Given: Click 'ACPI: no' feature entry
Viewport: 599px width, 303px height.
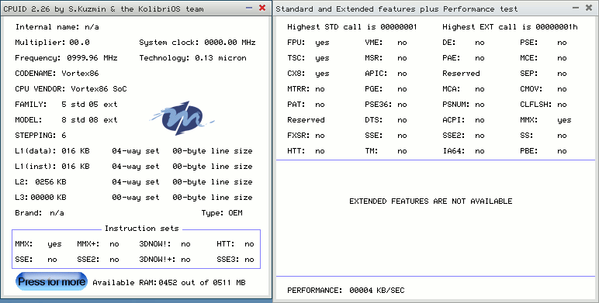Looking at the screenshot, I should coord(463,120).
